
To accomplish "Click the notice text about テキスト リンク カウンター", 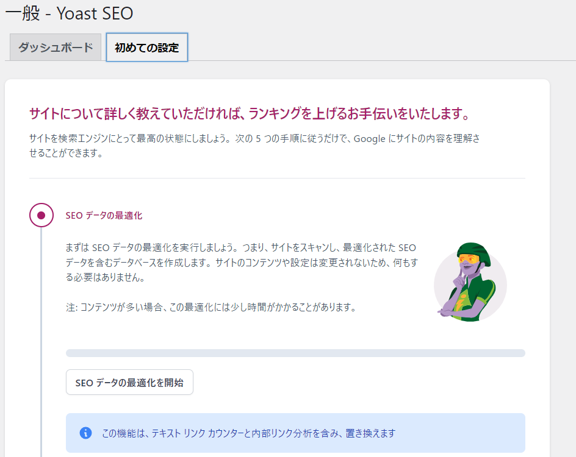I will 248,433.
